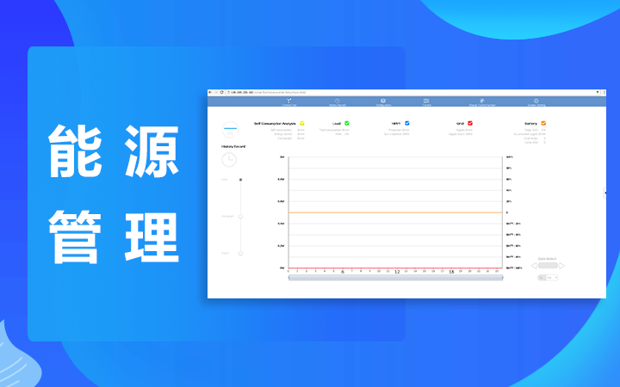Toggle the Battery orange checkbox
The height and width of the screenshot is (387, 620).
coord(543,123)
